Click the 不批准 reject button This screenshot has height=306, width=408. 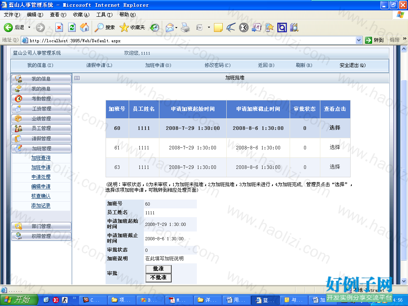(158, 278)
